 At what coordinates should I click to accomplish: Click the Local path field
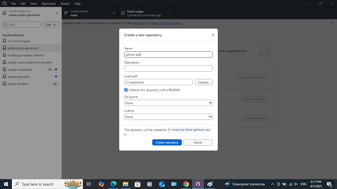coord(158,82)
